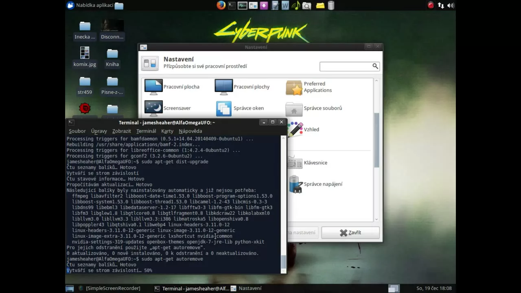Open Preferred Applications settings

pyautogui.click(x=309, y=87)
